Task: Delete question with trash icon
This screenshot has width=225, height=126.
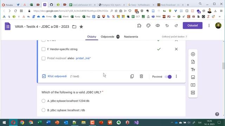Action: click(x=141, y=76)
